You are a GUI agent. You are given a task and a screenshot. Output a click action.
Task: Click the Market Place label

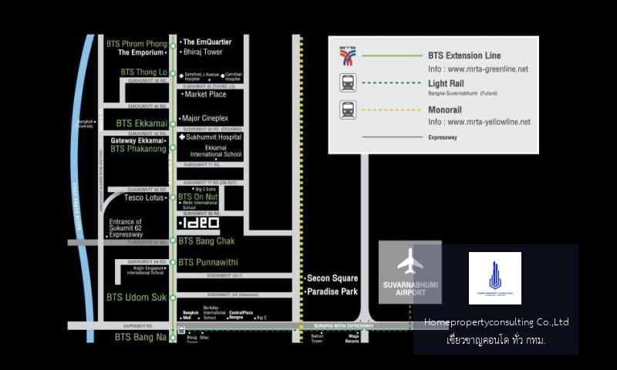[205, 94]
